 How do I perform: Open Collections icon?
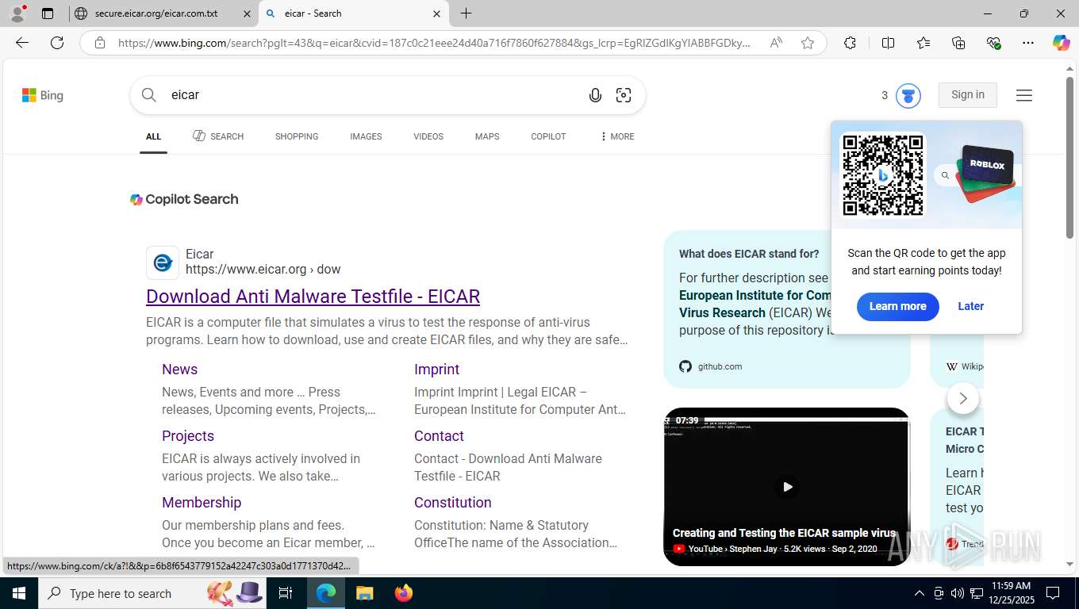pos(958,43)
